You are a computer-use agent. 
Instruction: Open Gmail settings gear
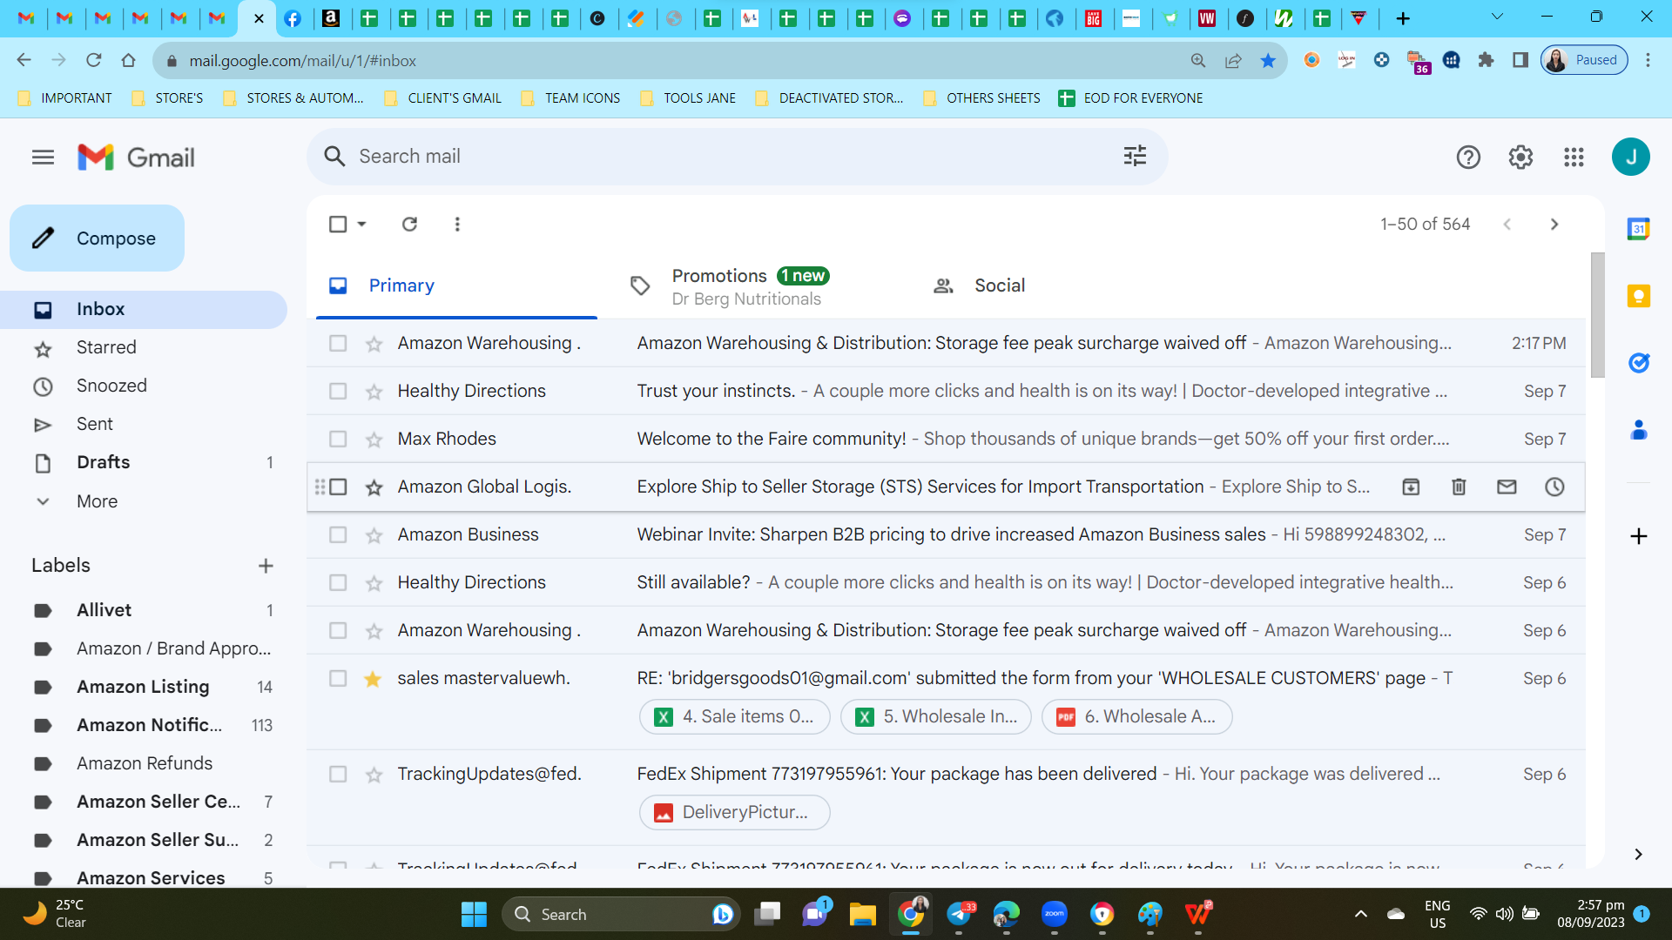point(1520,158)
